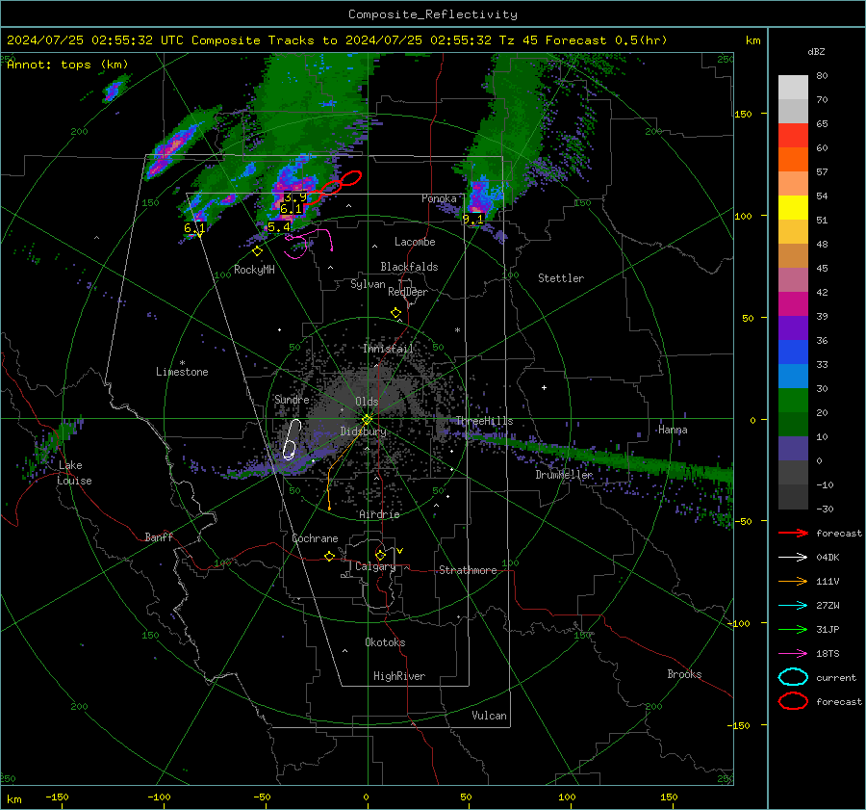Click the 9.1 storm top annotation
The image size is (866, 810).
click(472, 220)
